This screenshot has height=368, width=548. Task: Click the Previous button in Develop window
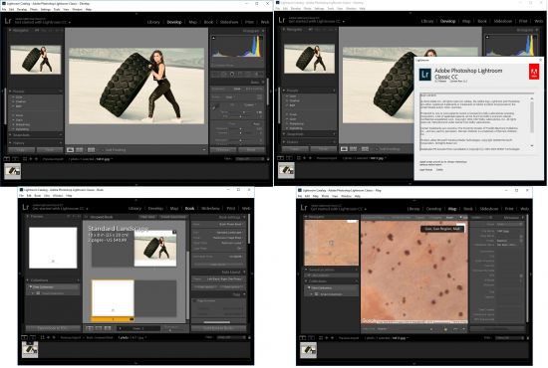click(223, 150)
